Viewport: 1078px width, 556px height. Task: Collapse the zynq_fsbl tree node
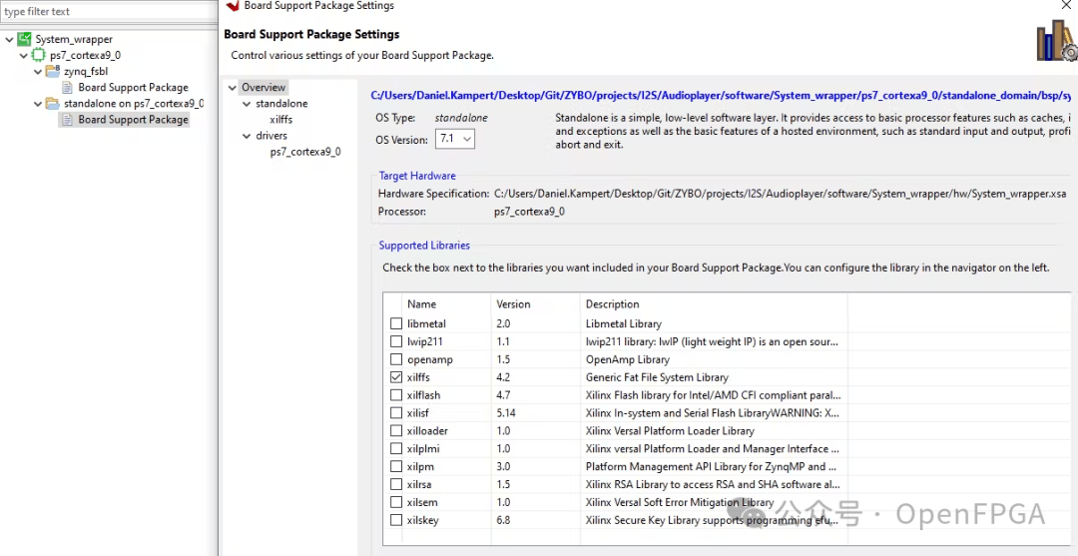(x=38, y=71)
